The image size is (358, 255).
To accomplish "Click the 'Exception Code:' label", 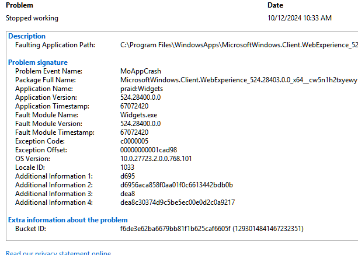I will 40,141.
